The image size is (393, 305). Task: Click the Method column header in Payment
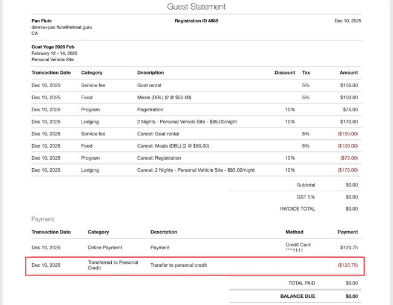click(294, 232)
